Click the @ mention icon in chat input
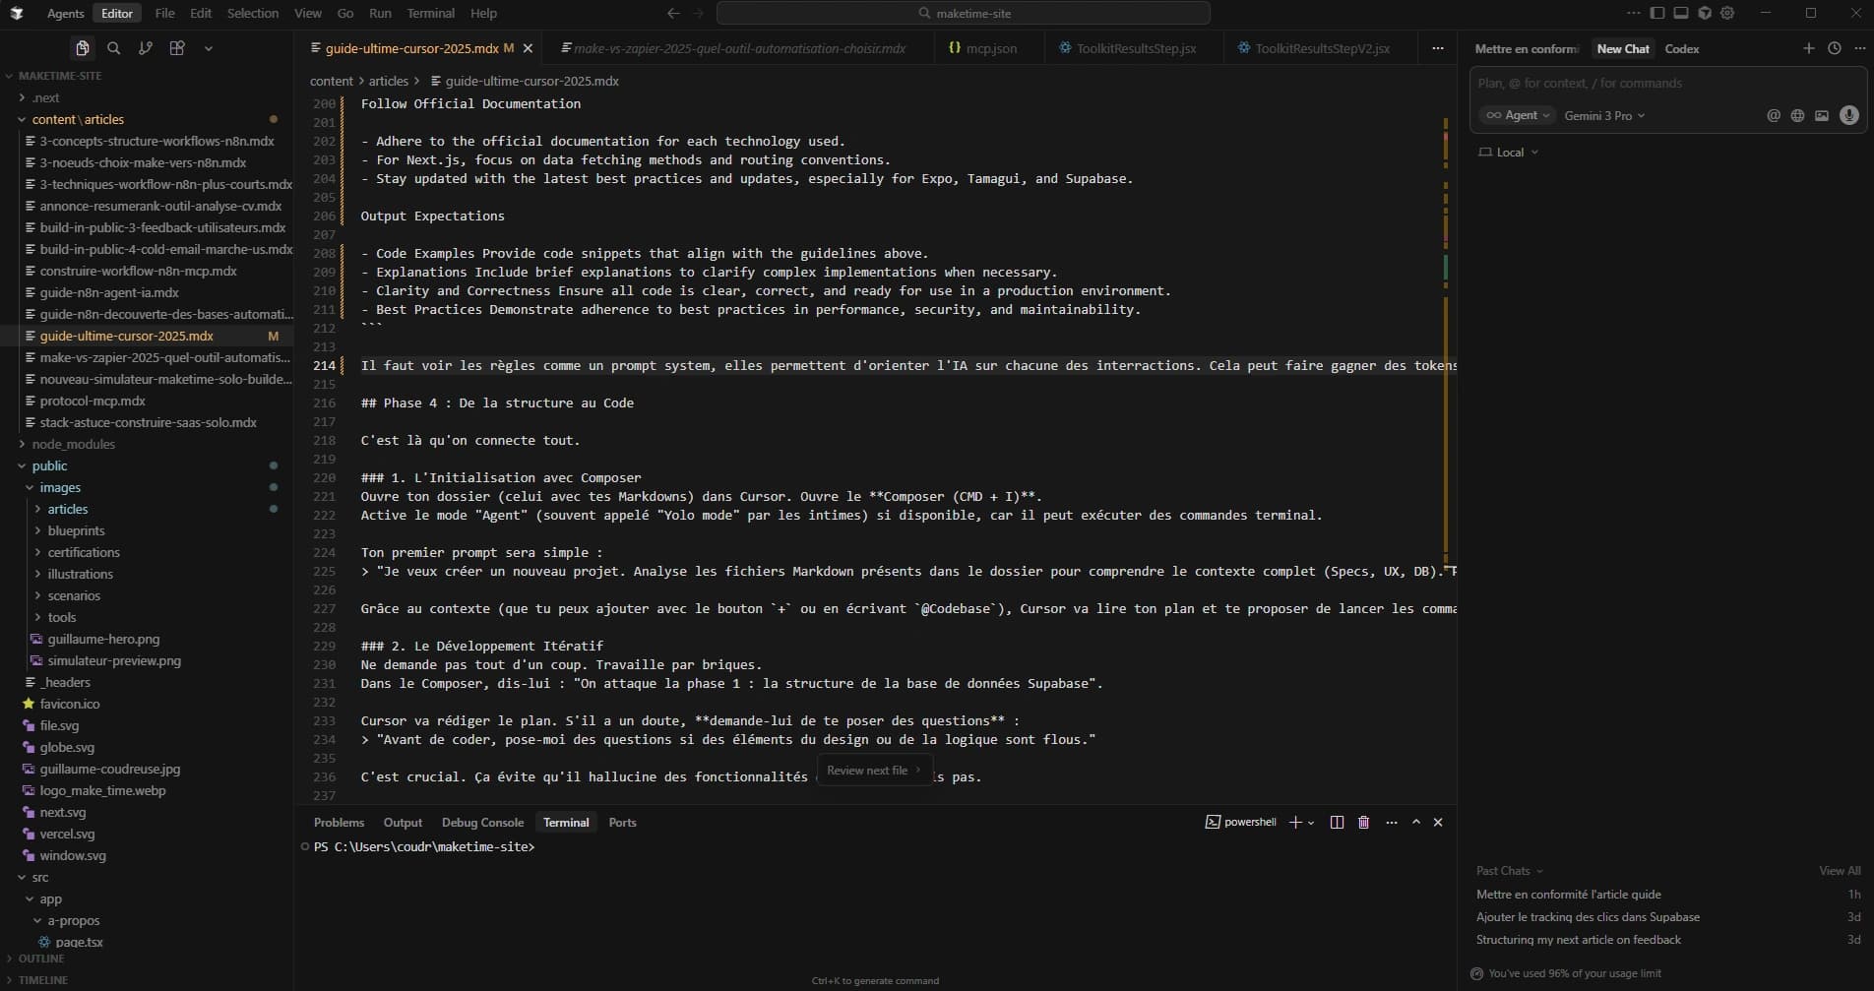The height and width of the screenshot is (991, 1874). tap(1773, 115)
